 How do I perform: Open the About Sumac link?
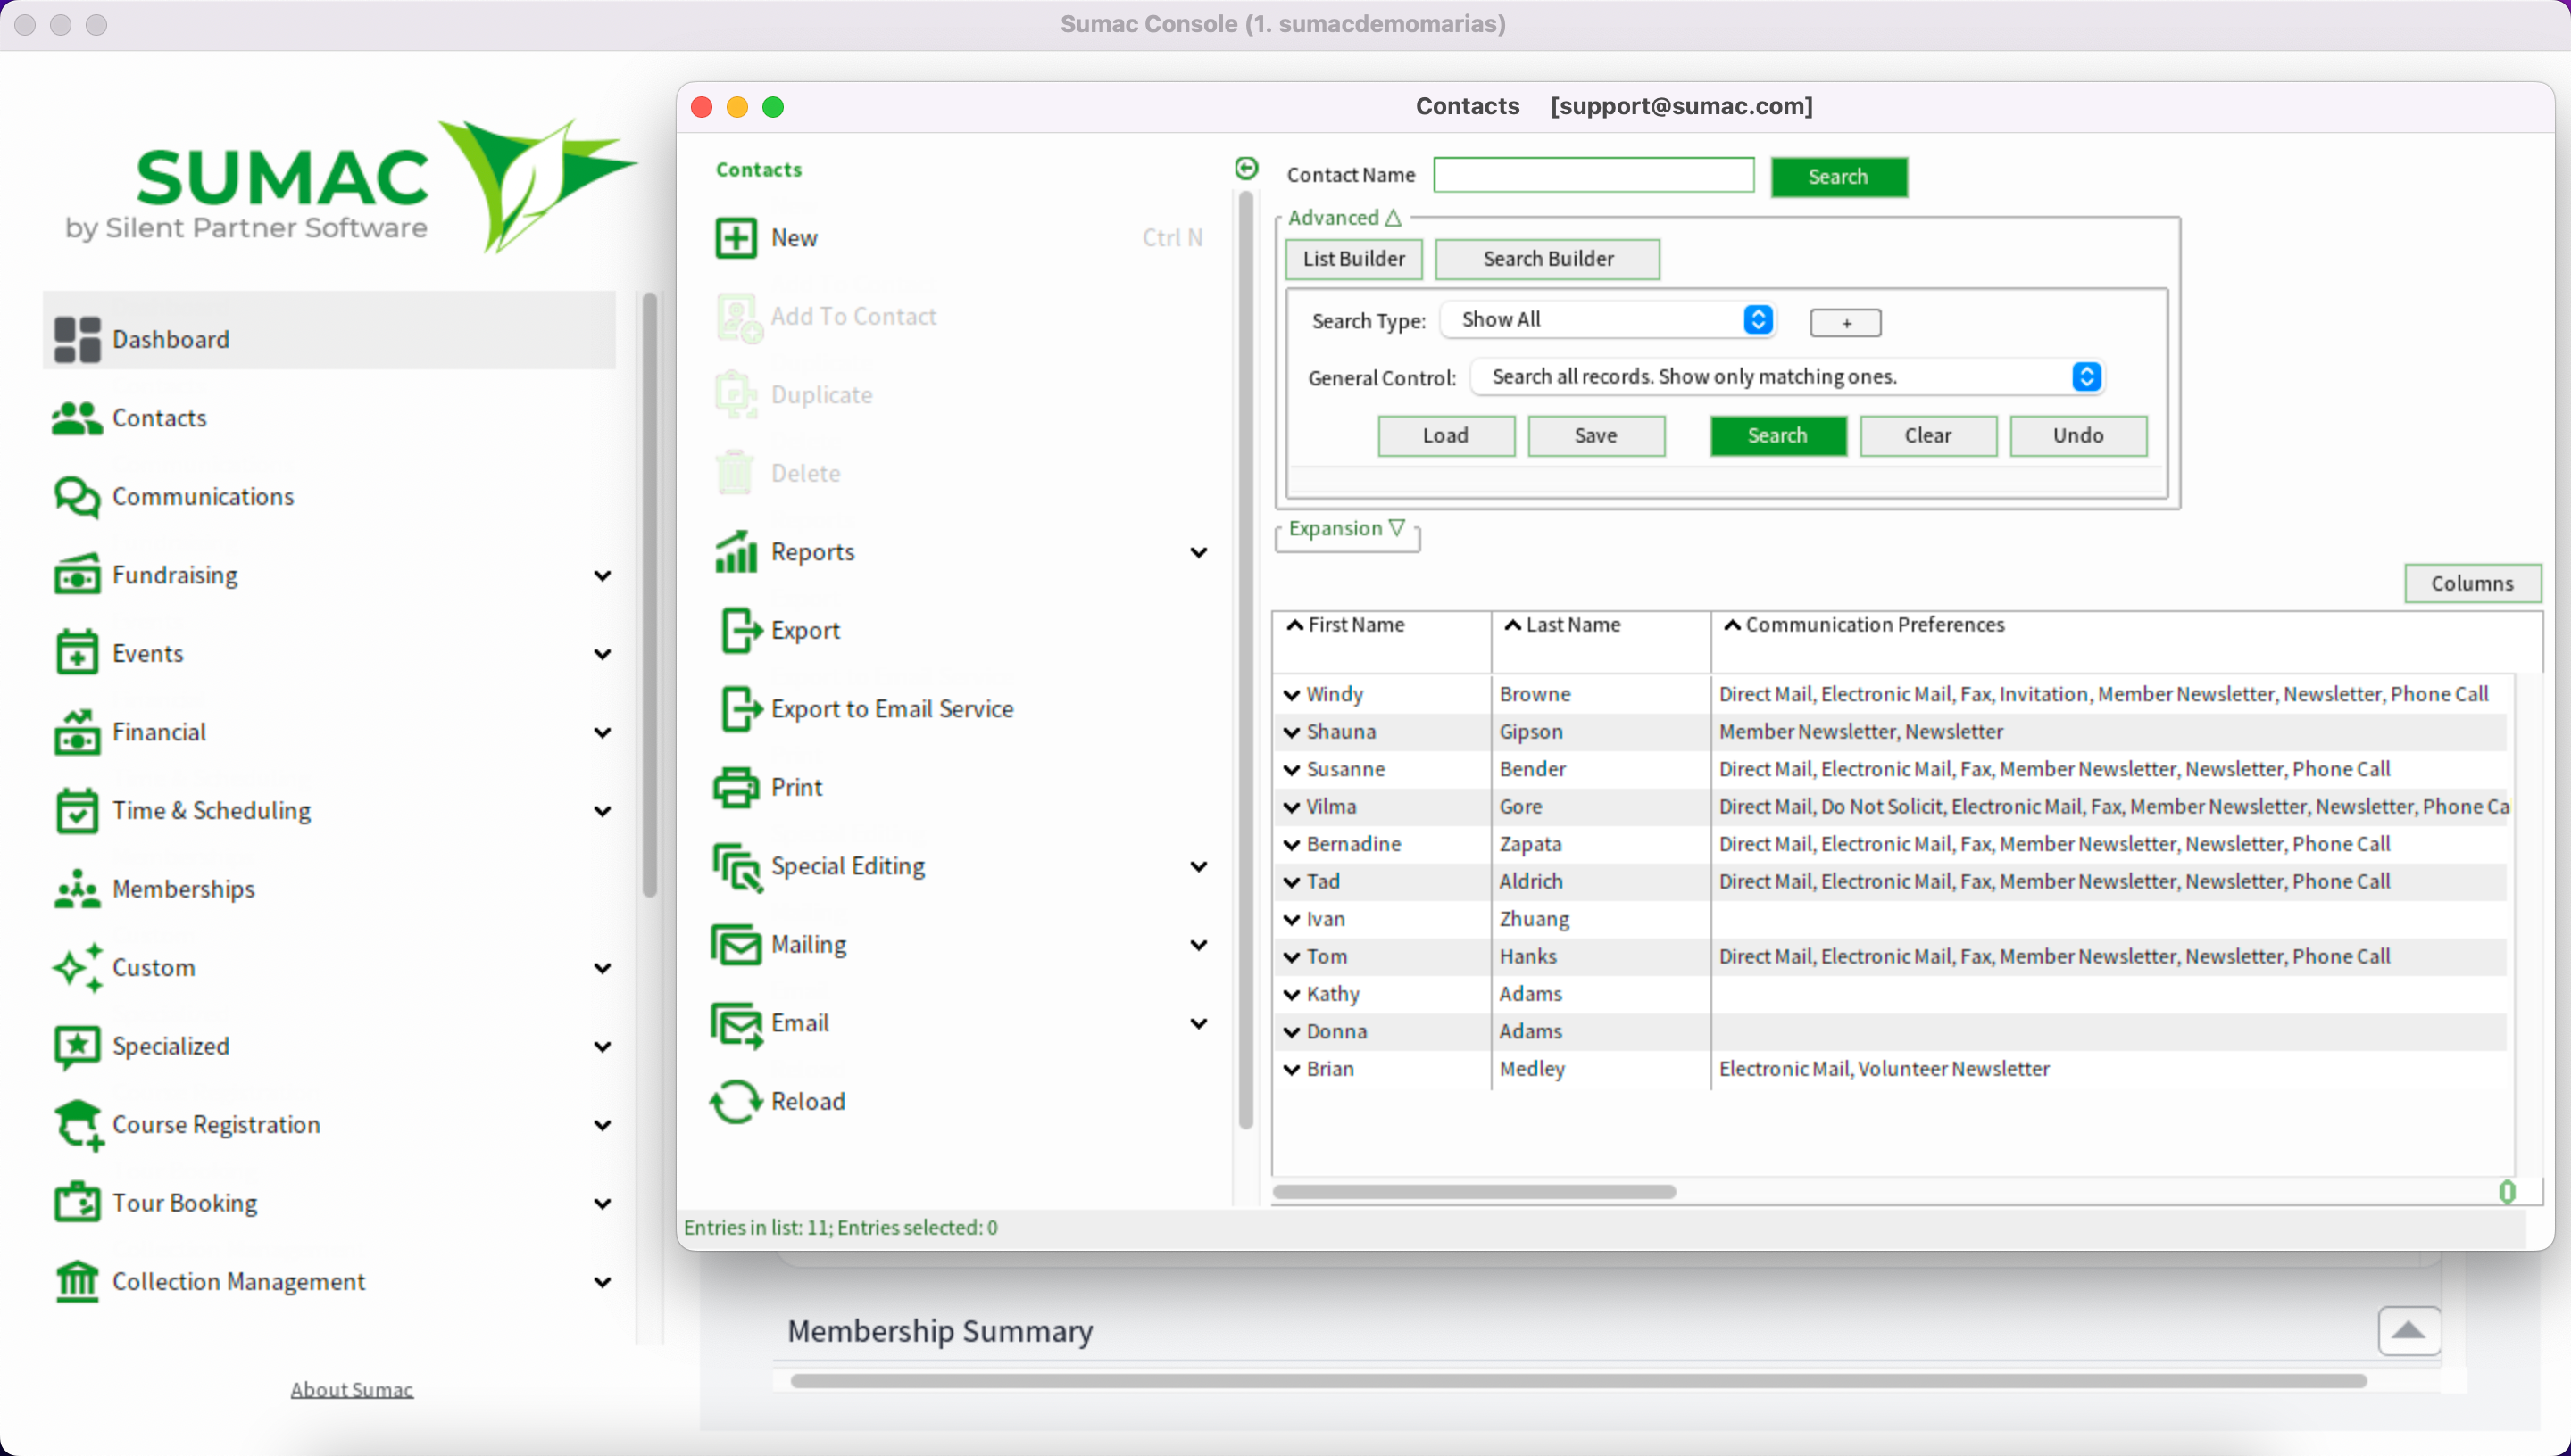pos(352,1390)
